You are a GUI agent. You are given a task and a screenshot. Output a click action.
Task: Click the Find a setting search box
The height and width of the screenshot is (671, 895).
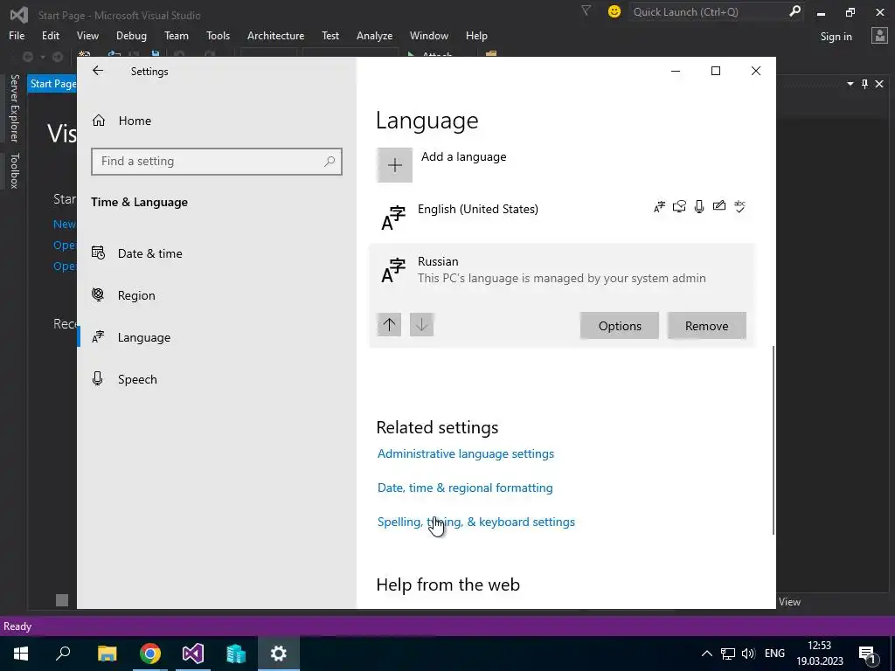point(217,162)
